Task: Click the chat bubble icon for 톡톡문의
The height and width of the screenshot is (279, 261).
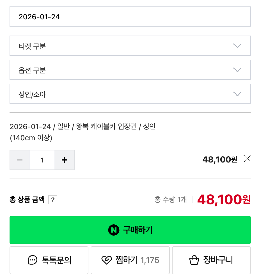Action: pos(33,261)
